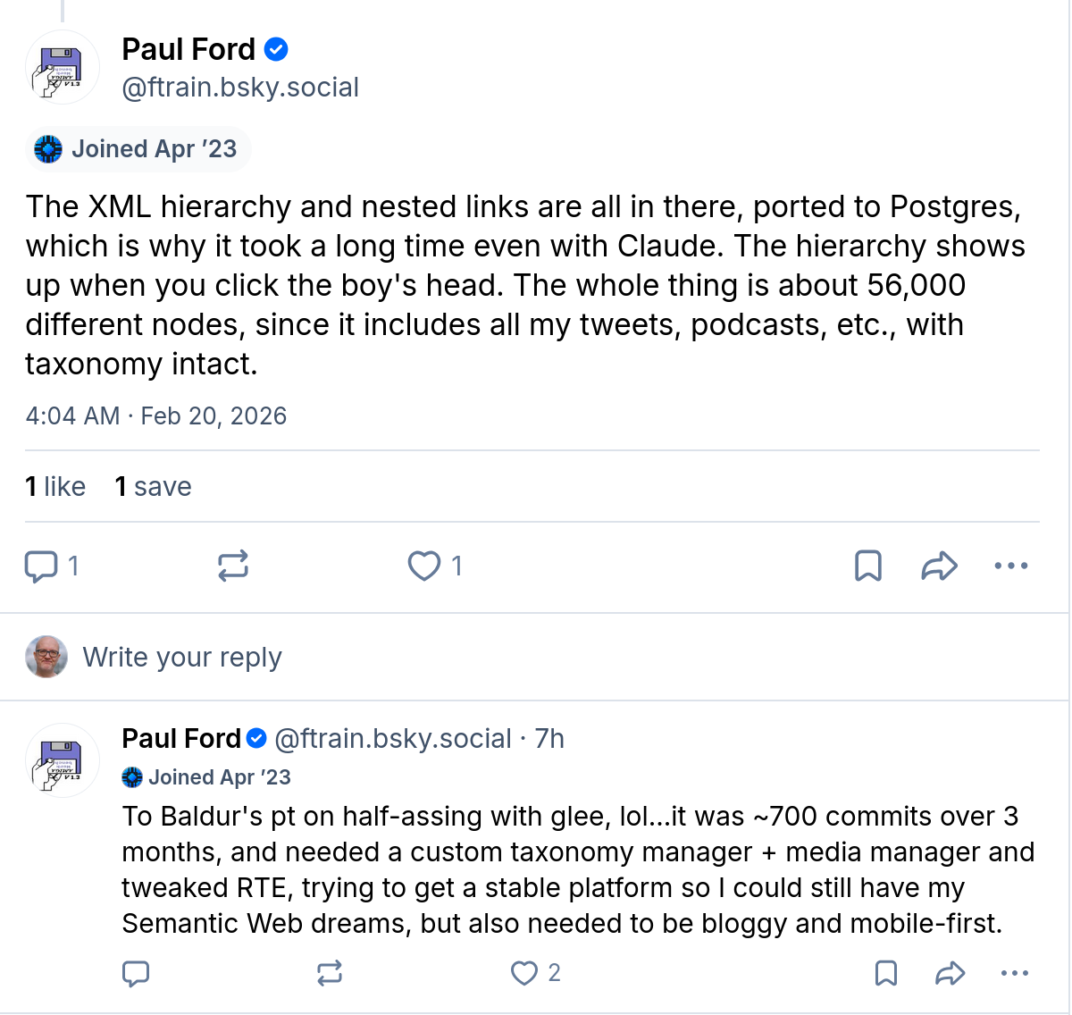Click Paul Ford's name in main post header
The width and height of the screenshot is (1072, 1015).
(x=188, y=49)
